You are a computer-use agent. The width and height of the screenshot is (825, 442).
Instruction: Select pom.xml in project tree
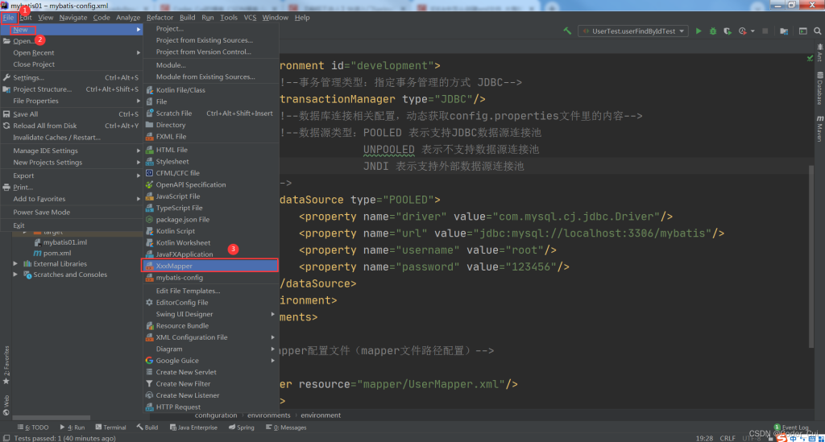[x=57, y=254]
